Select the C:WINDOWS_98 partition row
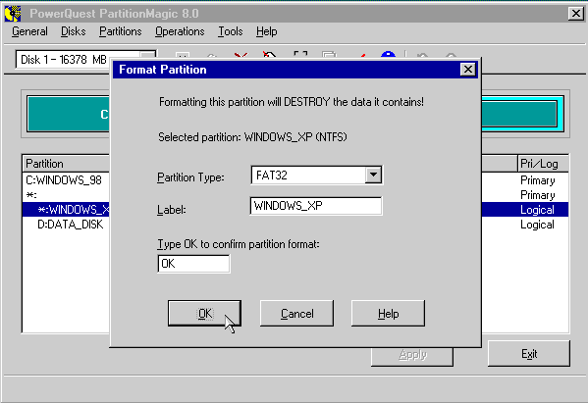 pyautogui.click(x=66, y=180)
